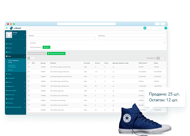The image size is (190, 136).
Task: Open Отчеты in the sidebar
Action: click(9, 82)
